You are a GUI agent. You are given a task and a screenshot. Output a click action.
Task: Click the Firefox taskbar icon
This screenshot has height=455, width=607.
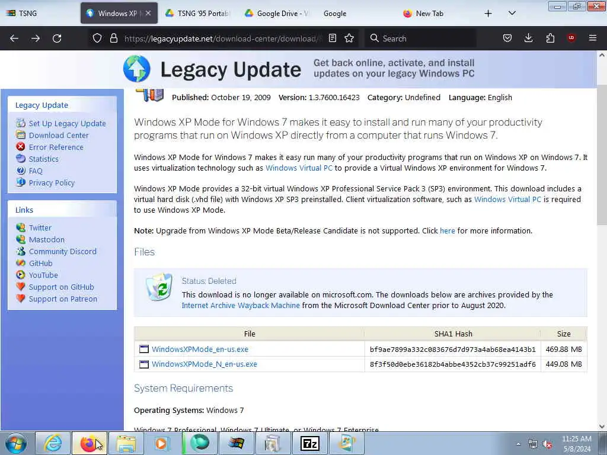[89, 443]
